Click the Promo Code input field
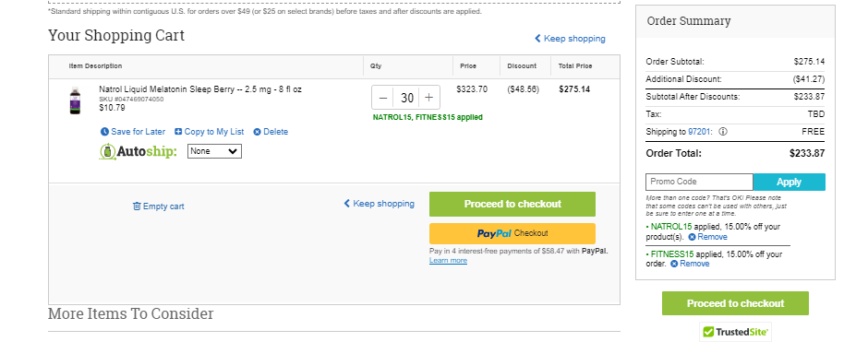The width and height of the screenshot is (856, 342). click(699, 182)
